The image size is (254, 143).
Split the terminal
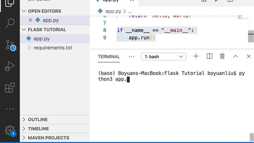[210, 56]
